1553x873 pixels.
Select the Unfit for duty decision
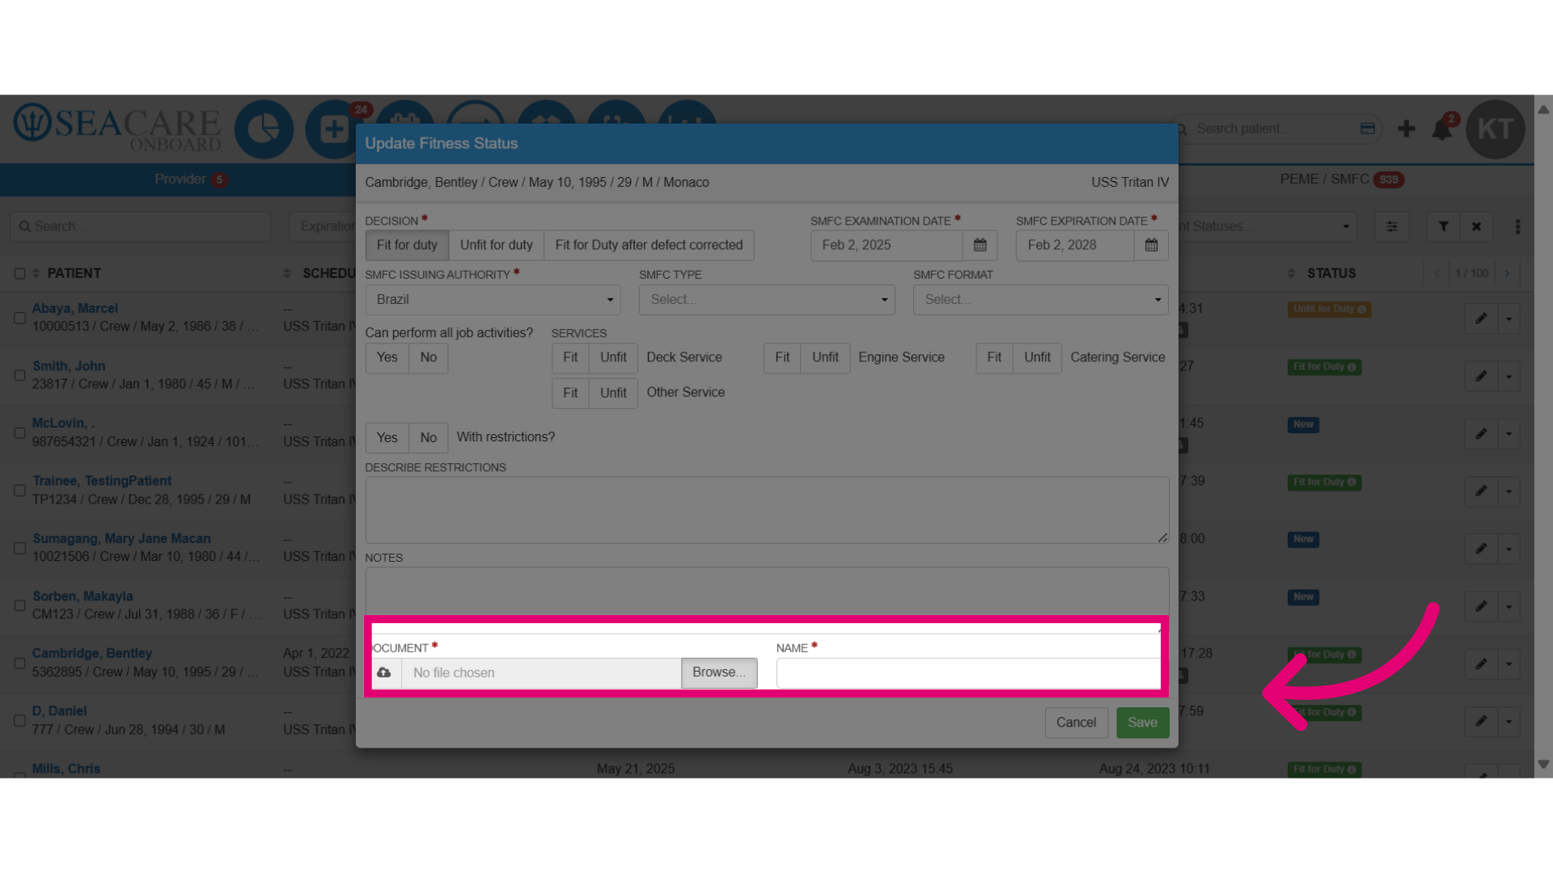(x=496, y=245)
